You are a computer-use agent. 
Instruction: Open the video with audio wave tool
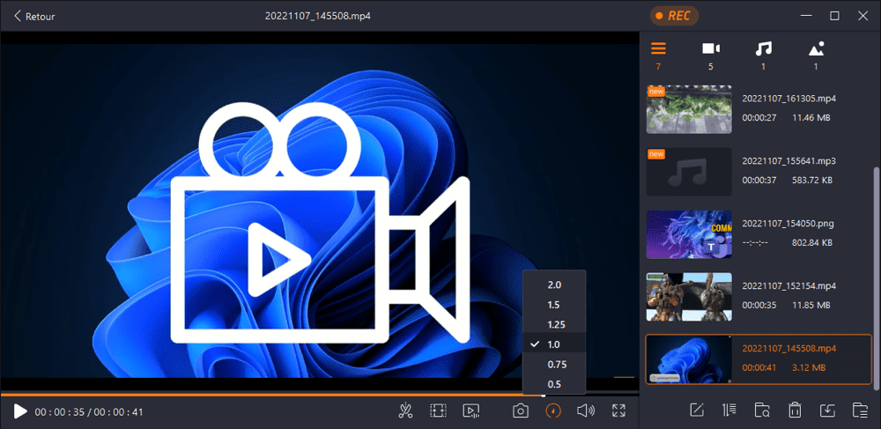coord(470,411)
